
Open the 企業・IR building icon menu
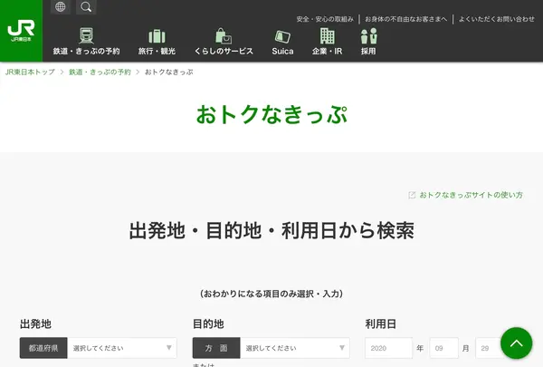tap(327, 42)
